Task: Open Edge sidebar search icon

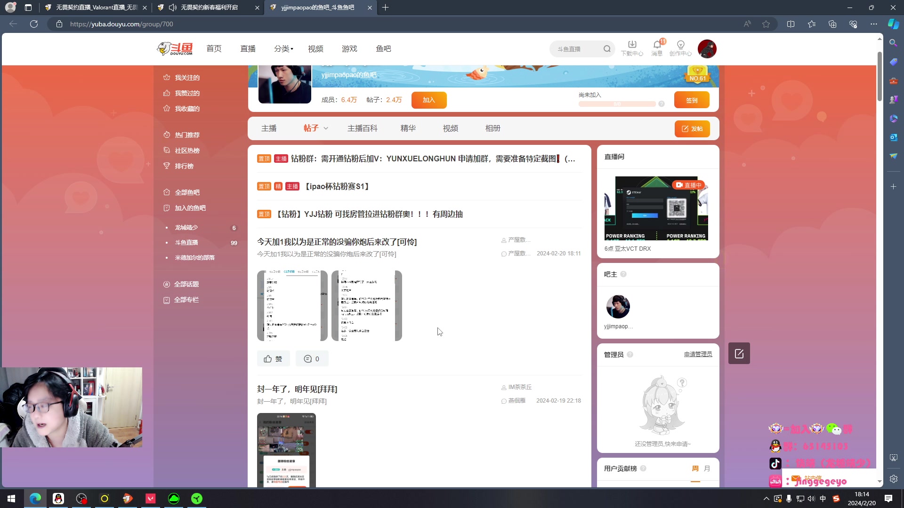Action: pyautogui.click(x=893, y=43)
